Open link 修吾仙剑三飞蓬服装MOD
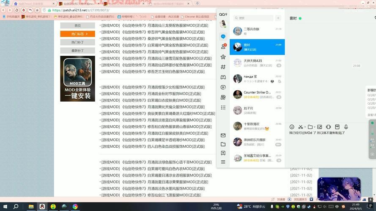Screen dimensions: 376x211 coord(151,195)
